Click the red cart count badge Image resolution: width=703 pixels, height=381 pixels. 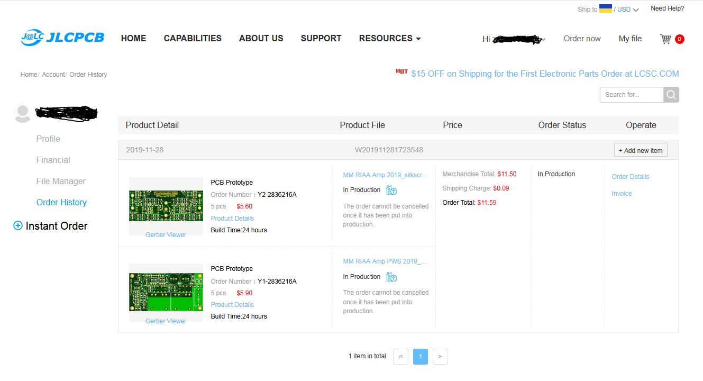(x=680, y=39)
